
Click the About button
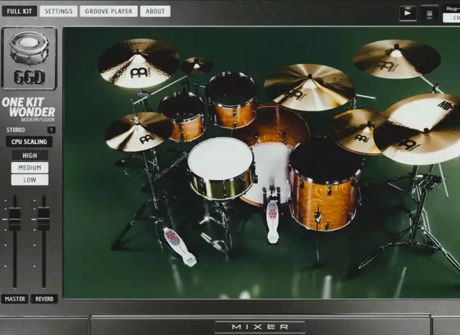(155, 11)
